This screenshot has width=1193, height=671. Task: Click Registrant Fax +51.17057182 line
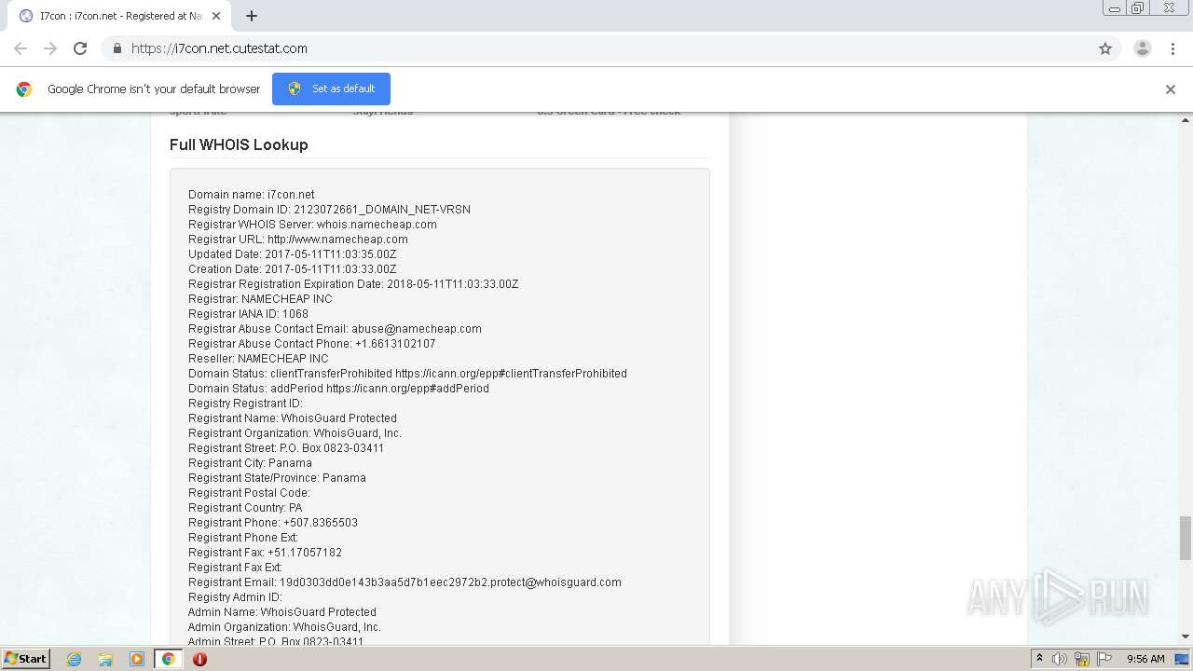coord(265,553)
